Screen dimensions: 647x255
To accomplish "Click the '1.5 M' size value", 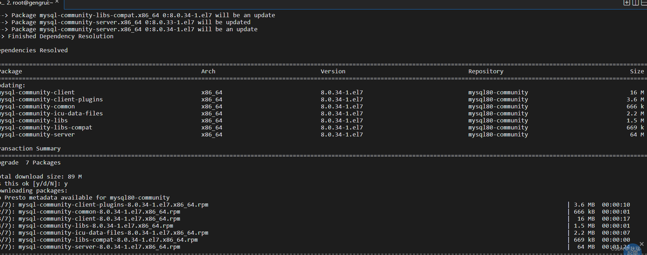I will click(635, 120).
